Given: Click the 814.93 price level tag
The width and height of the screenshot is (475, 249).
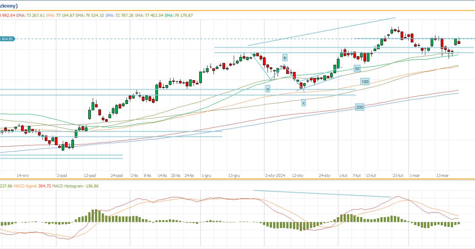Looking at the screenshot, I should [x=7, y=39].
